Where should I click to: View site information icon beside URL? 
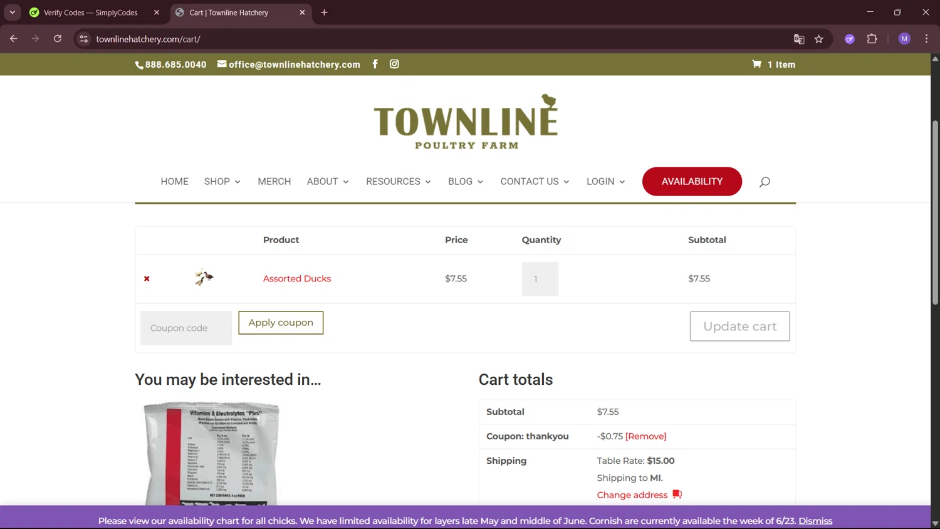(84, 39)
